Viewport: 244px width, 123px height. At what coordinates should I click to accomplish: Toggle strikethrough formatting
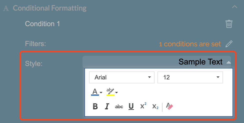119,107
